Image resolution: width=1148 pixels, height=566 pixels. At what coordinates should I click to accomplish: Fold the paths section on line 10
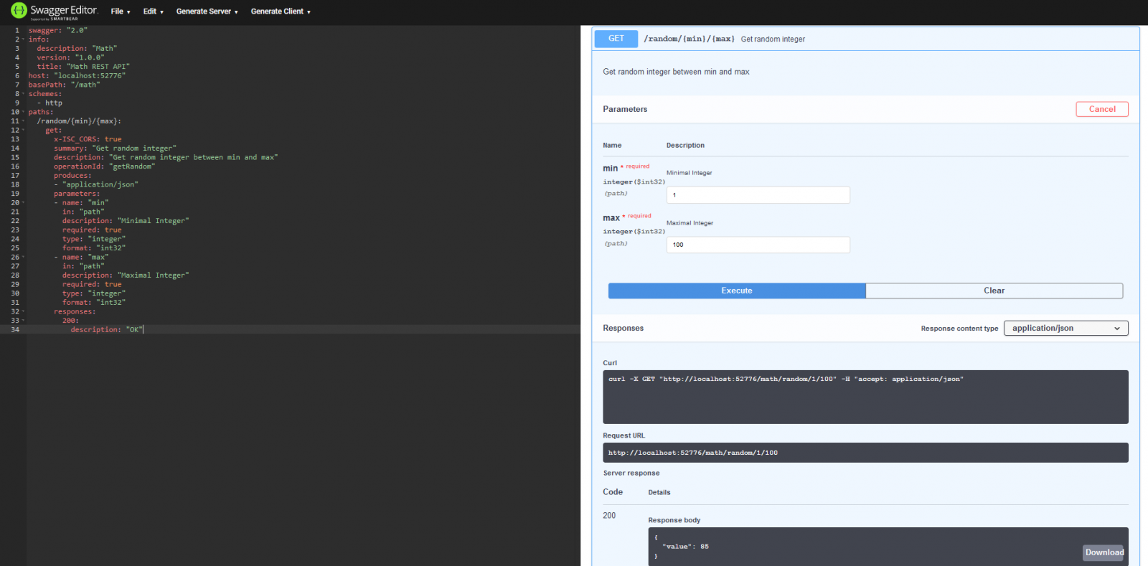[23, 112]
